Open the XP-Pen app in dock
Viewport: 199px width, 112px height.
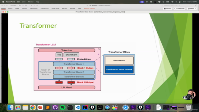100,108
